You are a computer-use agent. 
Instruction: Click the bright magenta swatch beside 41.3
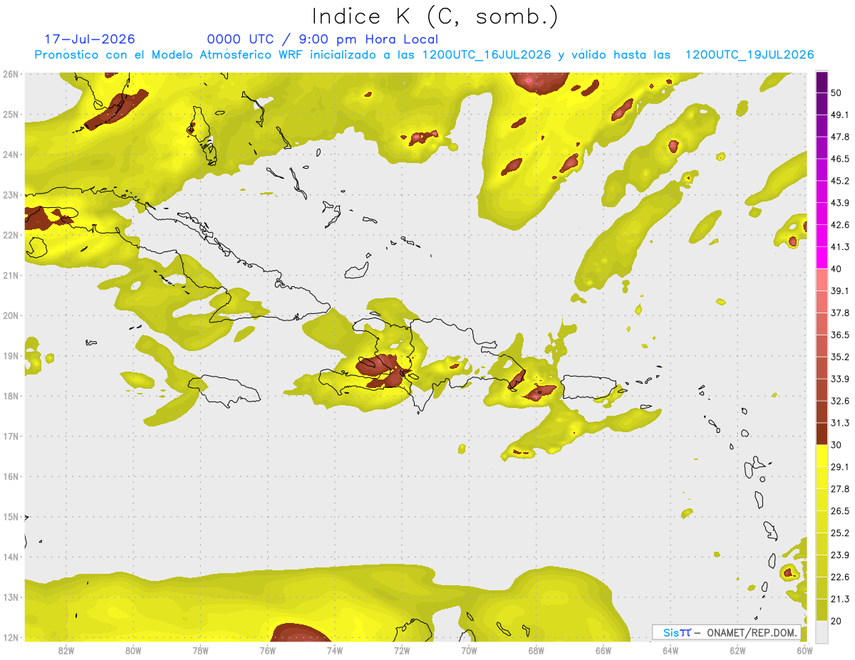(822, 258)
